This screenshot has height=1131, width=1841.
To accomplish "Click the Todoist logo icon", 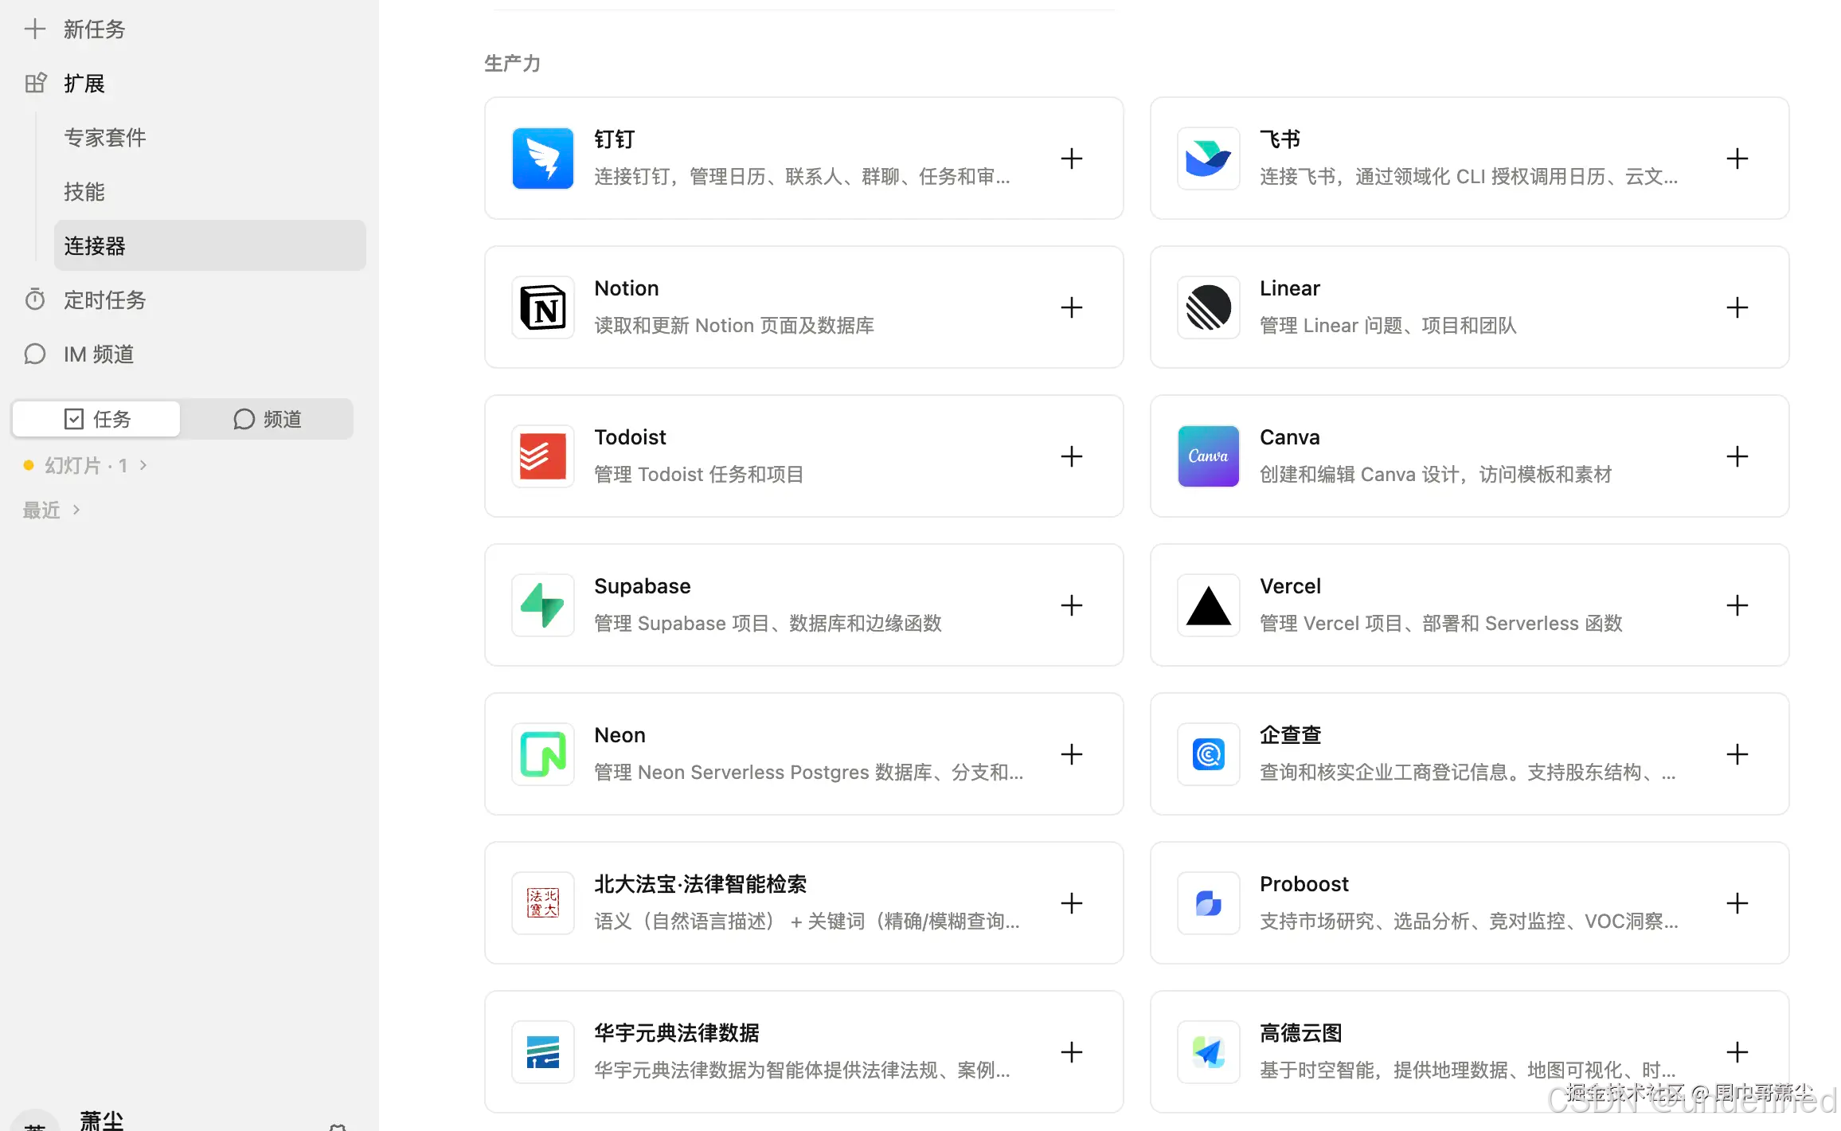I will 543,456.
